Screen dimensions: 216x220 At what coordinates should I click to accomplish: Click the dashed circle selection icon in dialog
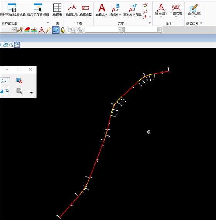pos(2,81)
